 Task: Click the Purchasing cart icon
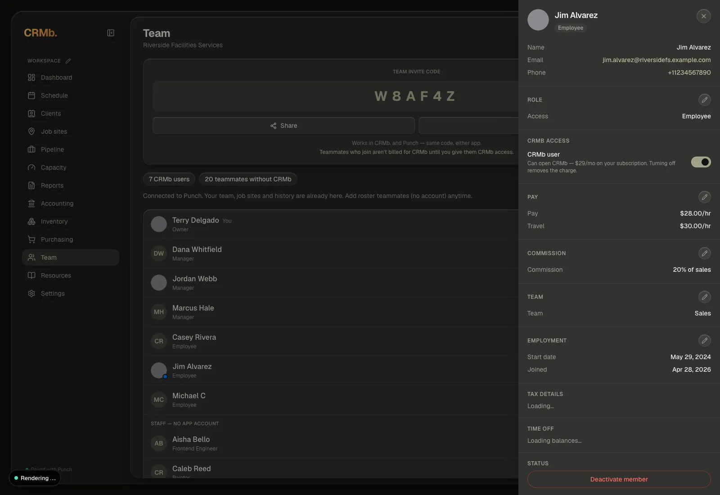click(31, 239)
